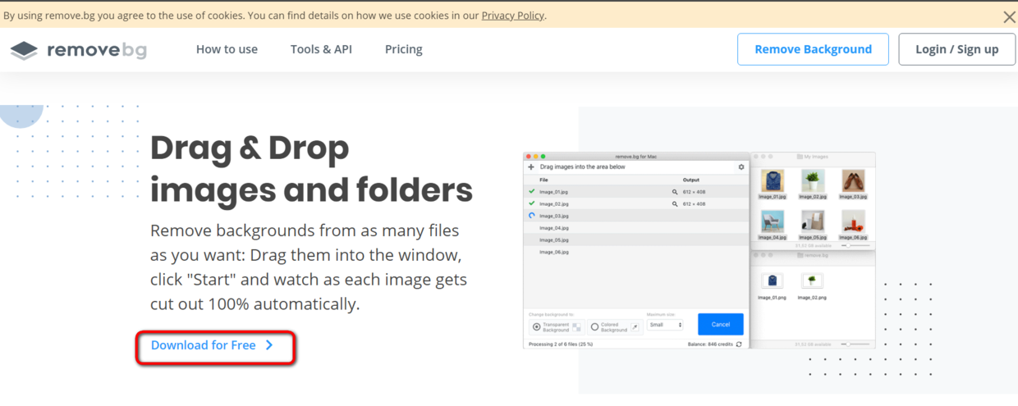Open the Tools & API menu
This screenshot has width=1018, height=406.
pos(321,49)
